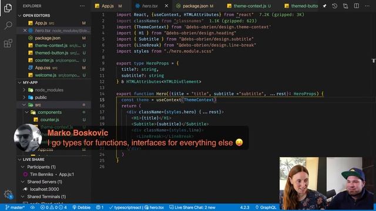376x211 pixels.
Task: Open the Search view icon
Action: click(x=8, y=25)
